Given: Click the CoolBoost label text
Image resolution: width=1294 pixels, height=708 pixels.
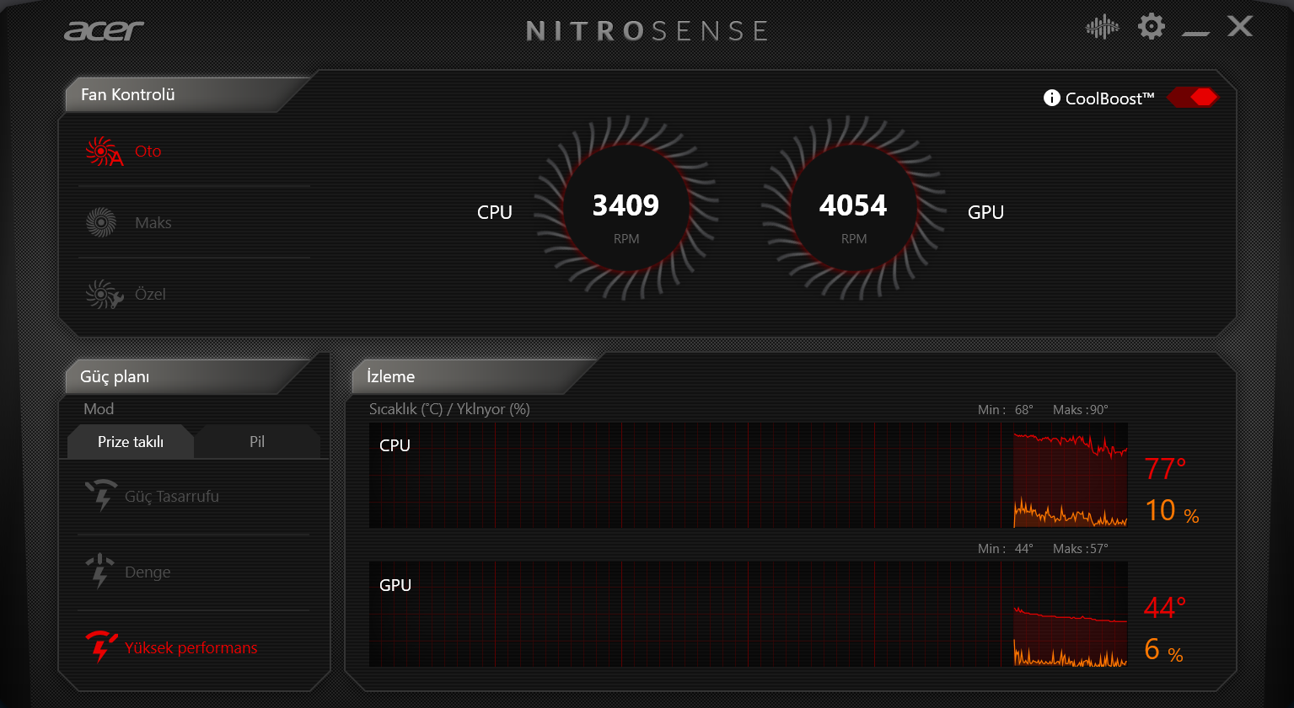Looking at the screenshot, I should pyautogui.click(x=1109, y=98).
